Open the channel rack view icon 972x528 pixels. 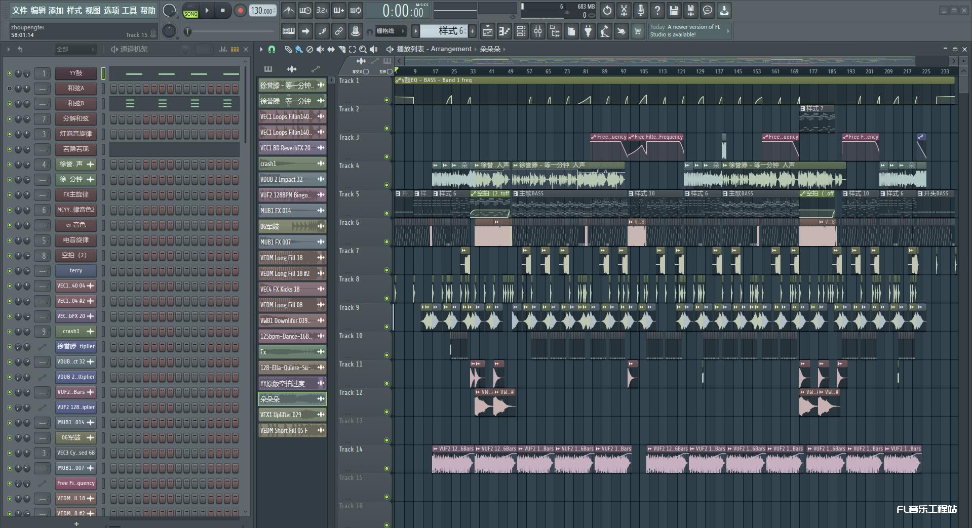click(x=521, y=31)
